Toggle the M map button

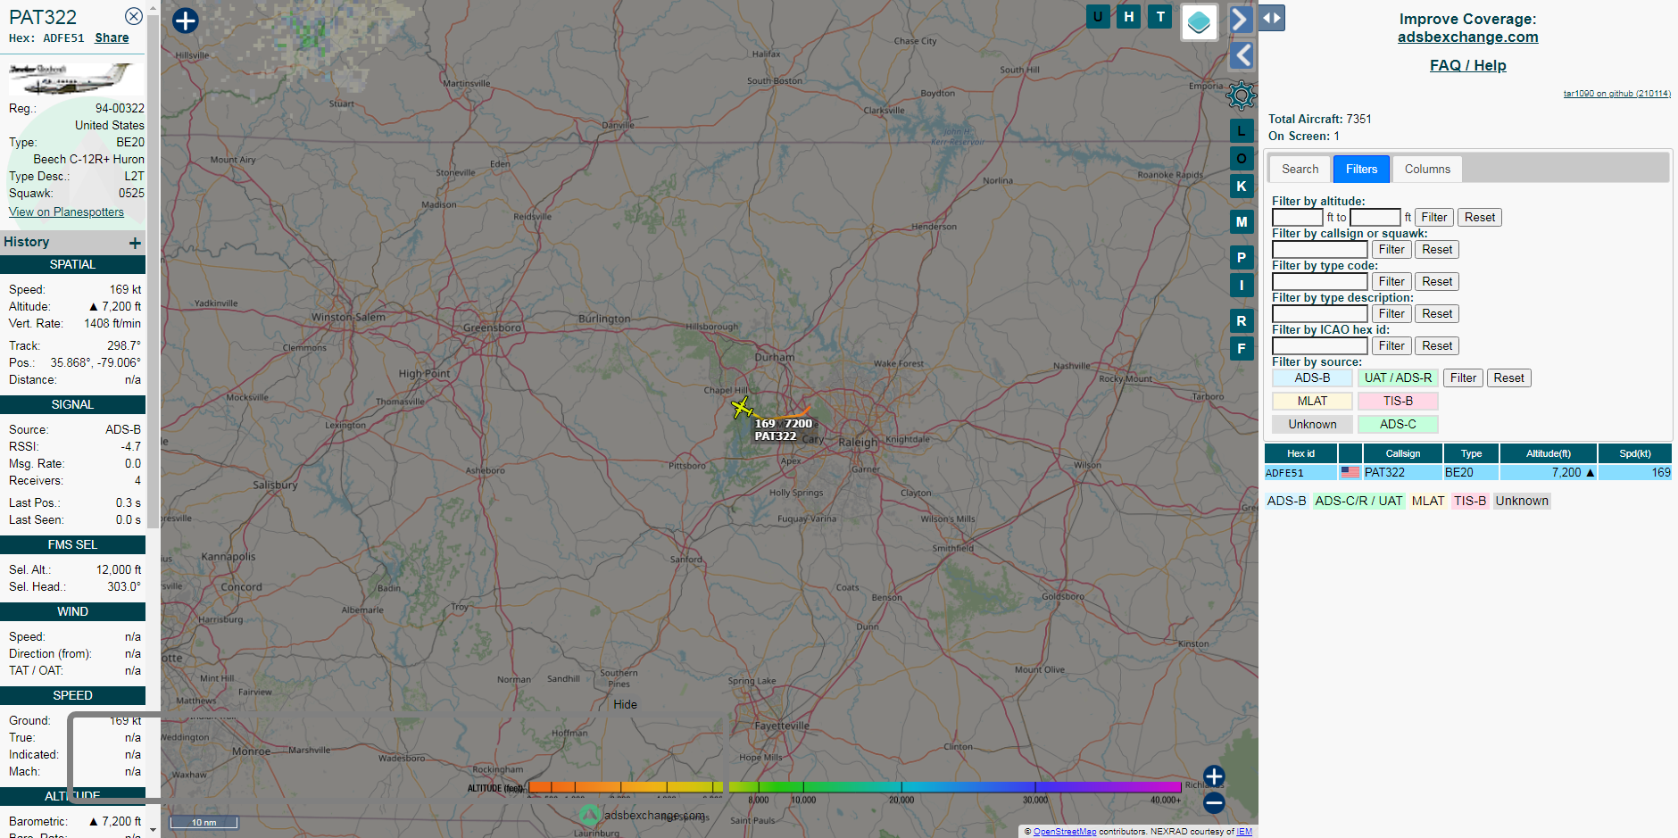click(1242, 221)
